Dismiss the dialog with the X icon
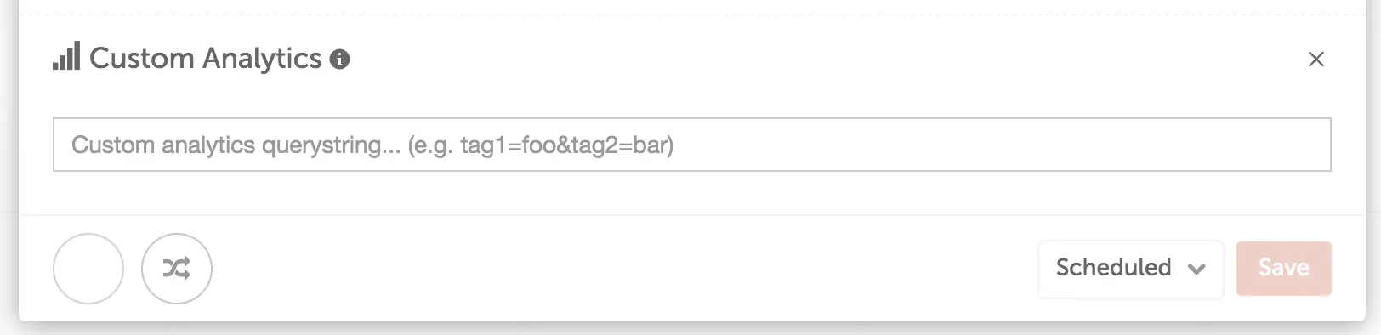 (1316, 59)
